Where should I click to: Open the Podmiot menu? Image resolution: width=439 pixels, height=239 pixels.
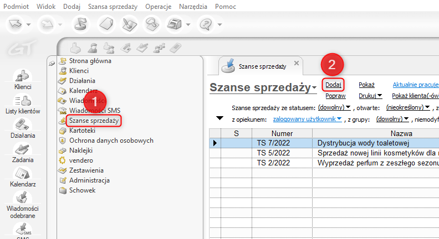click(x=16, y=7)
